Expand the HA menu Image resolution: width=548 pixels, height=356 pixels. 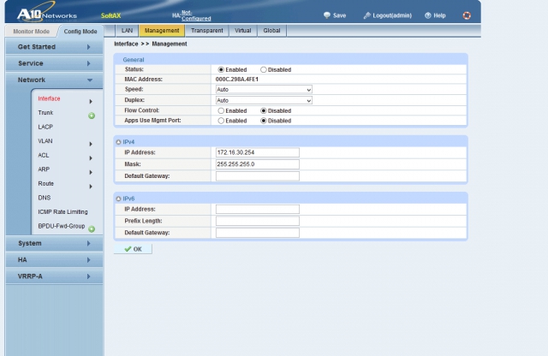pos(54,259)
